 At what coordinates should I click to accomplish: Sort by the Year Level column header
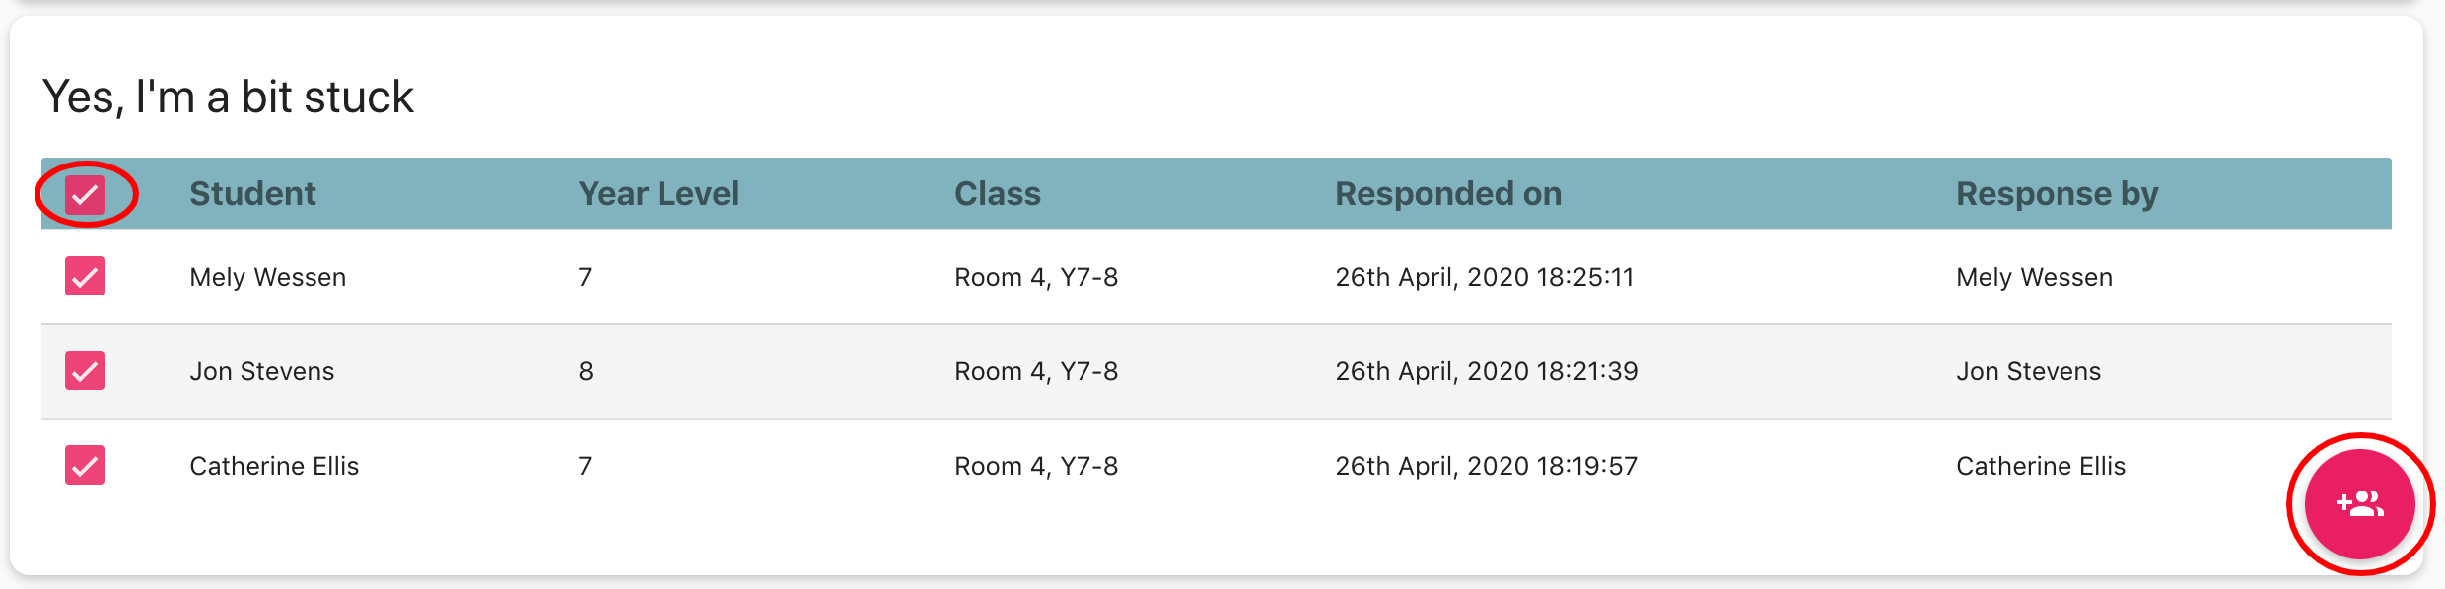[x=658, y=194]
